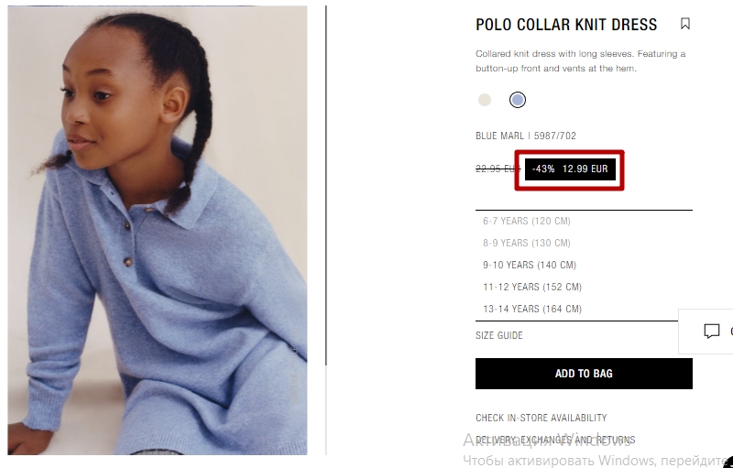Select the beige color swatch
733x468 pixels.
coord(485,100)
